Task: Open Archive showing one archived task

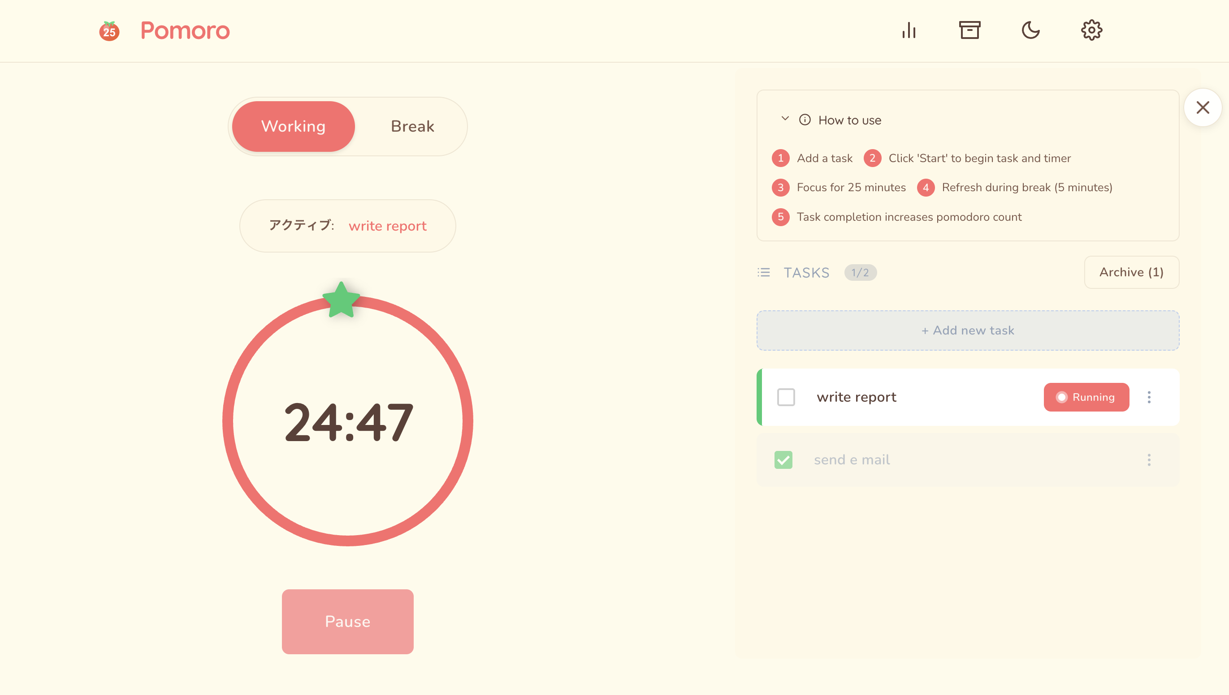Action: (1131, 272)
